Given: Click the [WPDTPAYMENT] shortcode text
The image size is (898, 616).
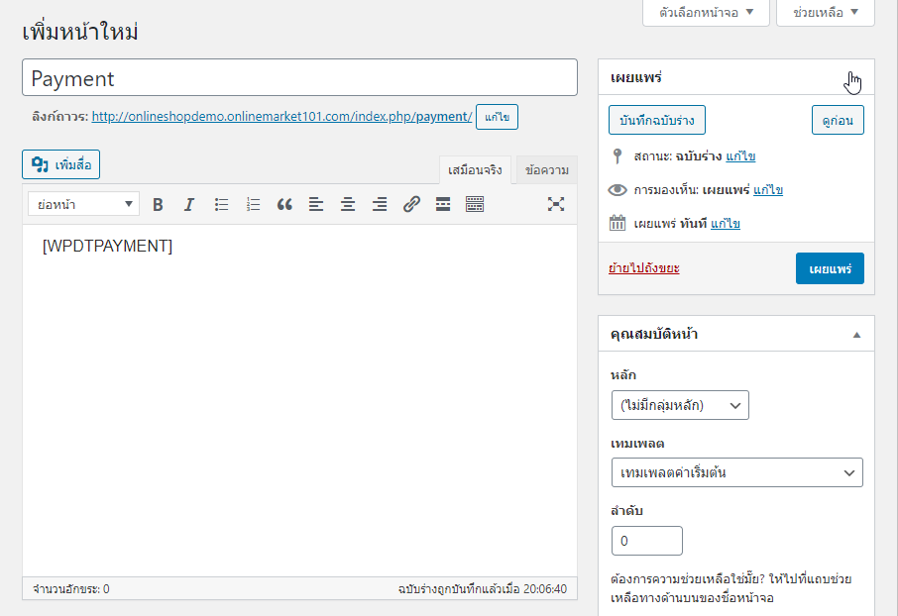Looking at the screenshot, I should (x=107, y=247).
